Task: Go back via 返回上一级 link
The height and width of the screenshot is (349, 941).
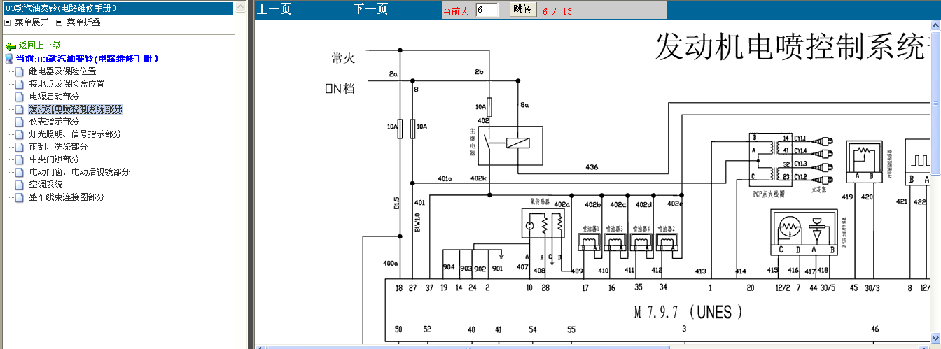Action: (x=39, y=46)
